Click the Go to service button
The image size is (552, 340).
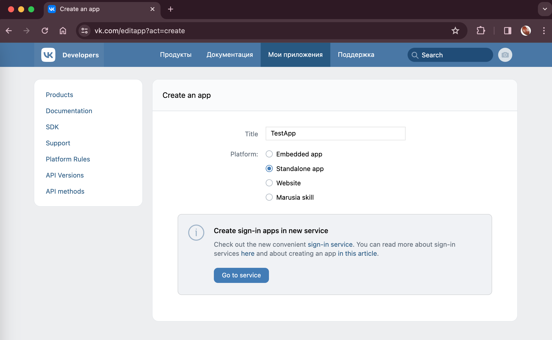click(x=241, y=275)
